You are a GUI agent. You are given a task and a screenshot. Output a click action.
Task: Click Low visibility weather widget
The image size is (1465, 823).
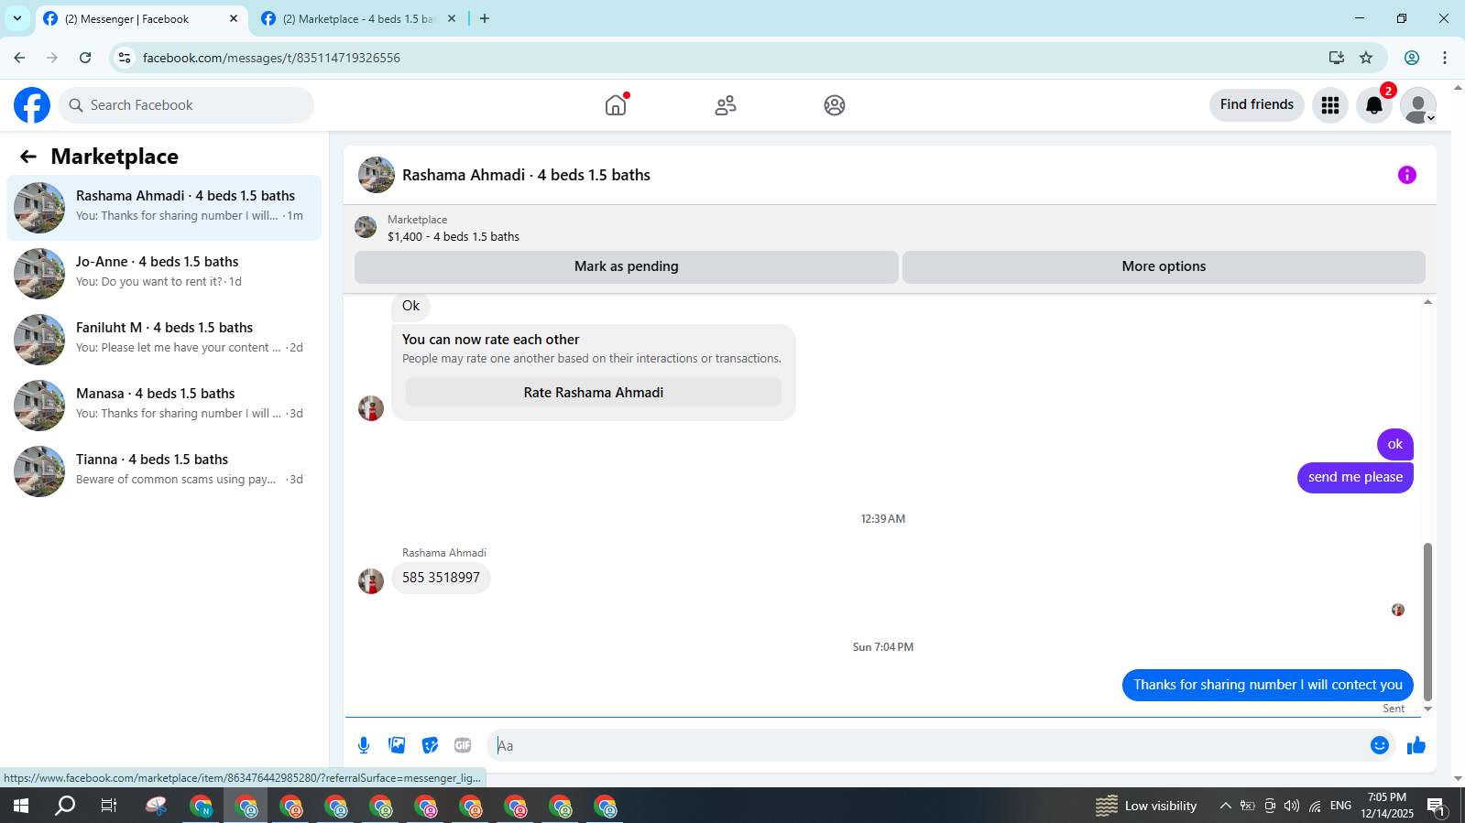tap(1146, 806)
